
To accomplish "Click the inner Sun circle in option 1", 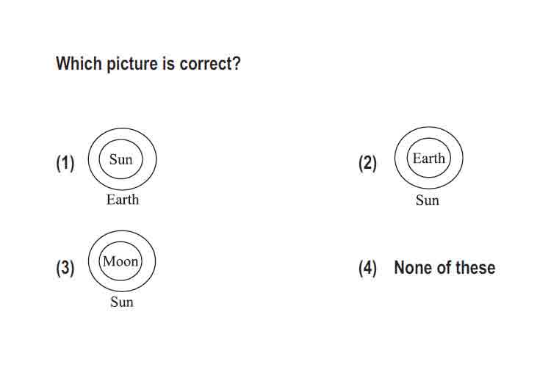I will 121,159.
